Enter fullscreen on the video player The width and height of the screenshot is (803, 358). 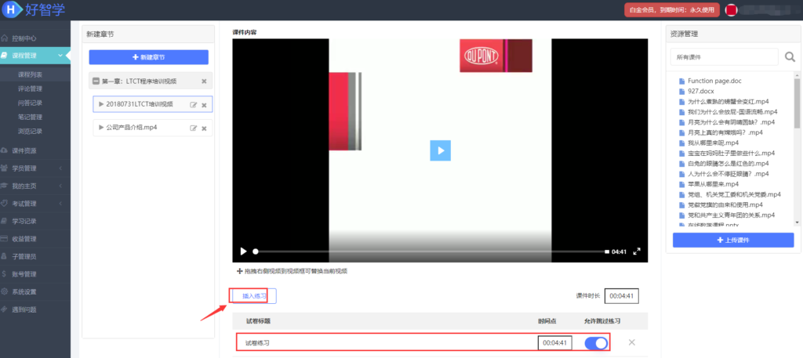pyautogui.click(x=637, y=251)
